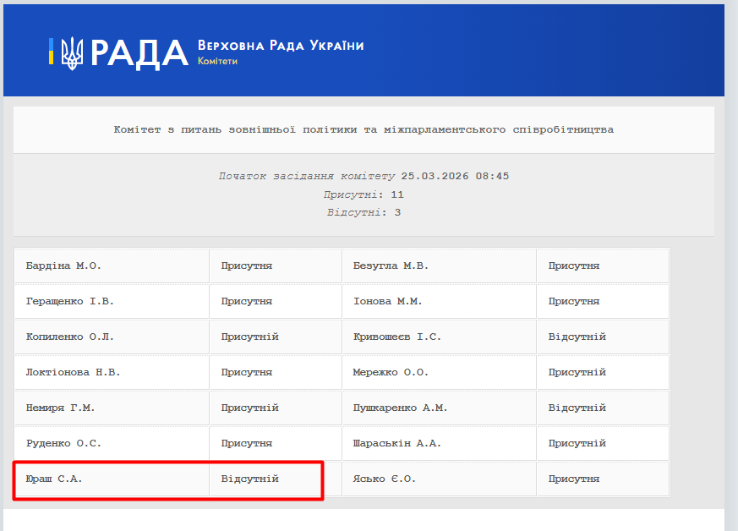This screenshot has height=531, width=738.
Task: Click the name cell Бардіна М.О.
Action: click(112, 266)
